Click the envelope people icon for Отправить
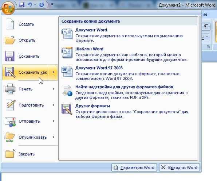 (10, 122)
